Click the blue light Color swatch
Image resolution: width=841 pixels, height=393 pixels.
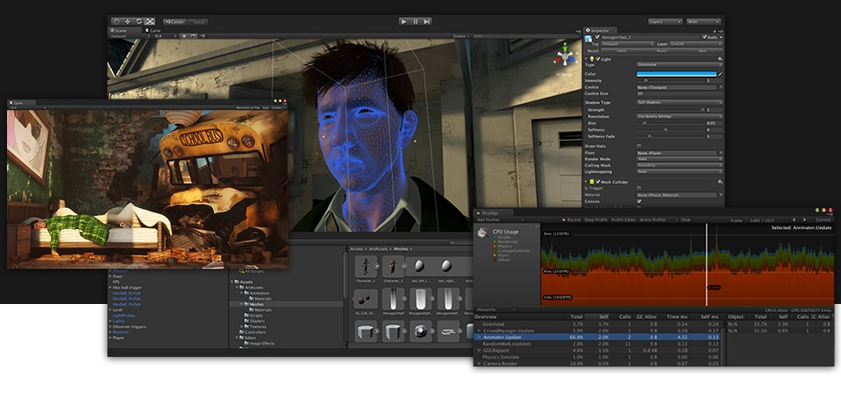click(675, 72)
